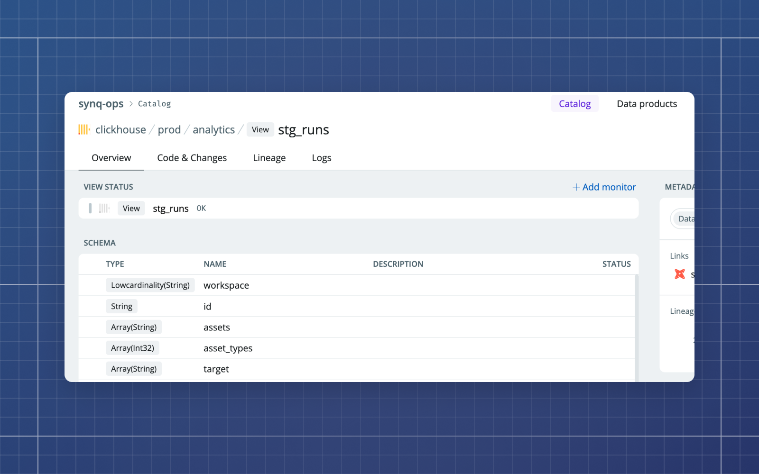Select the Catalog navigation item
The height and width of the screenshot is (474, 759).
tap(574, 104)
